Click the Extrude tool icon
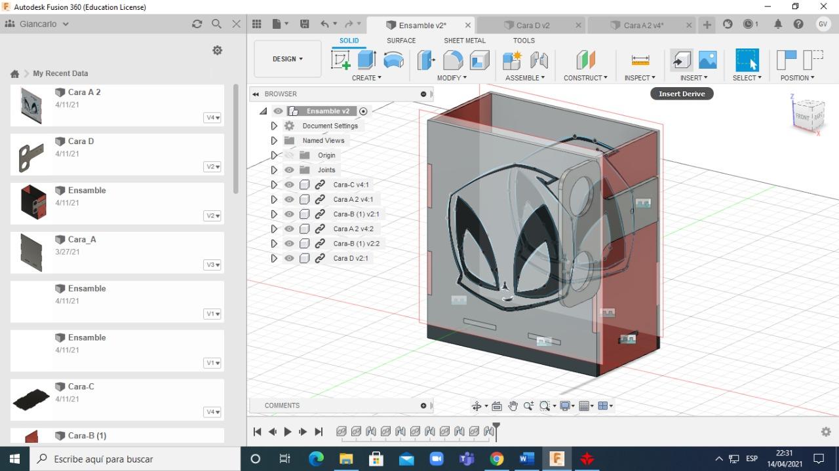839x471 pixels. pyautogui.click(x=366, y=60)
